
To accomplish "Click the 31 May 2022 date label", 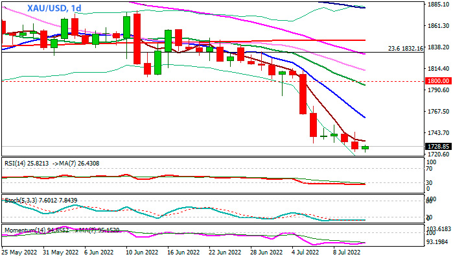I will click(61, 252).
